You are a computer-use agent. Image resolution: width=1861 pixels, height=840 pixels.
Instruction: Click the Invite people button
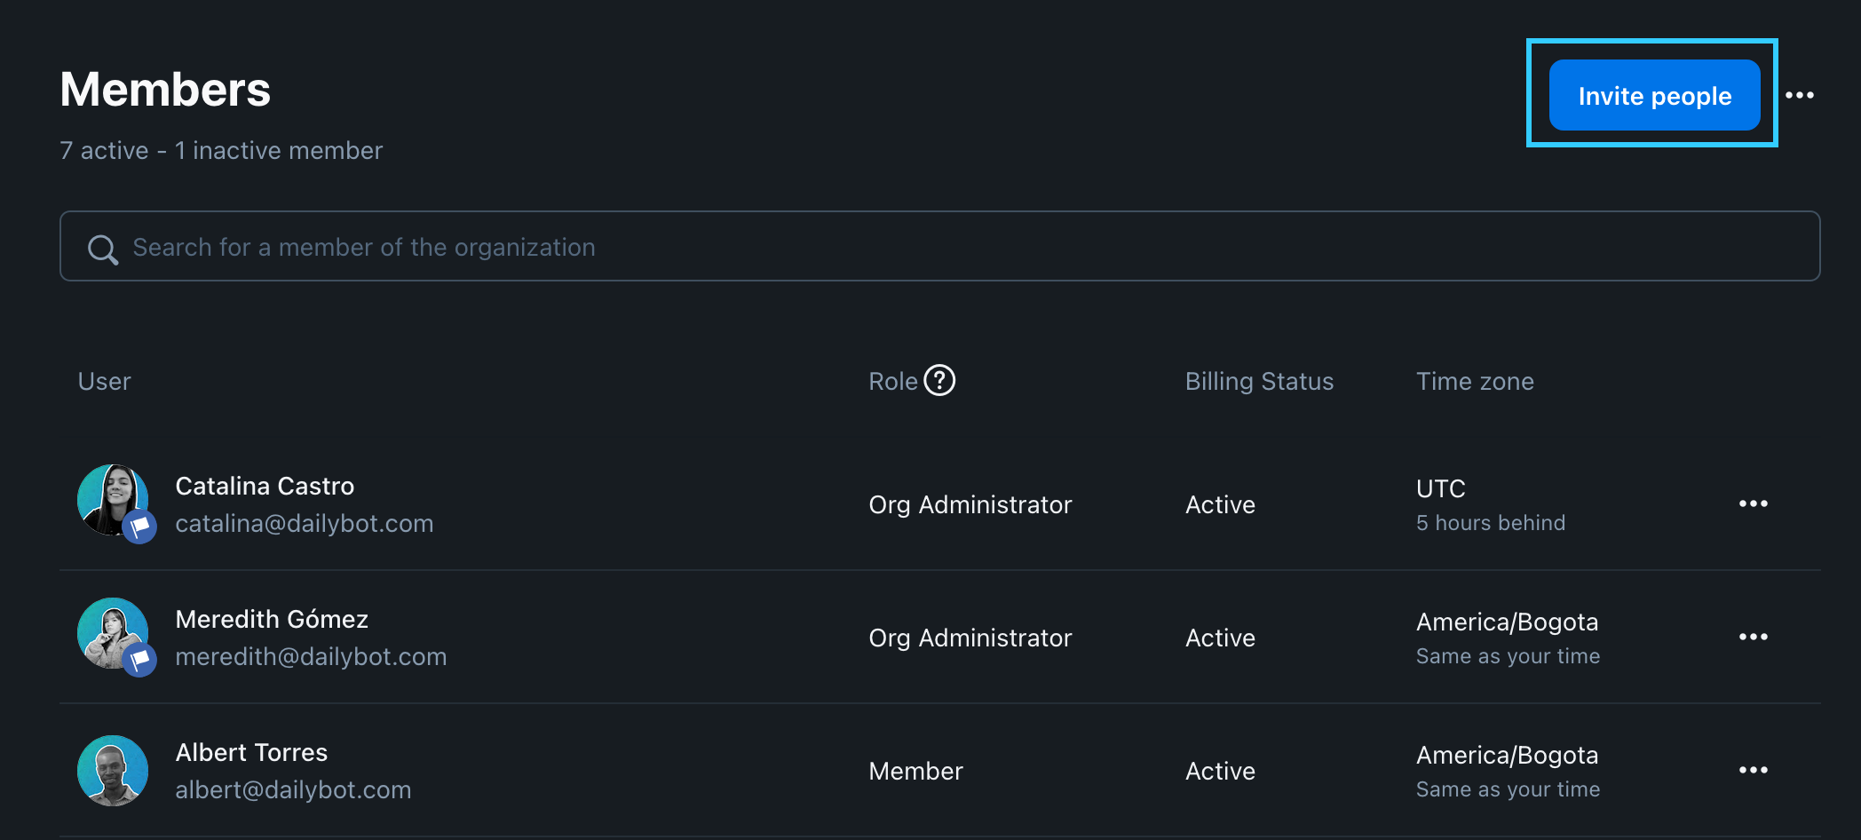coord(1654,95)
